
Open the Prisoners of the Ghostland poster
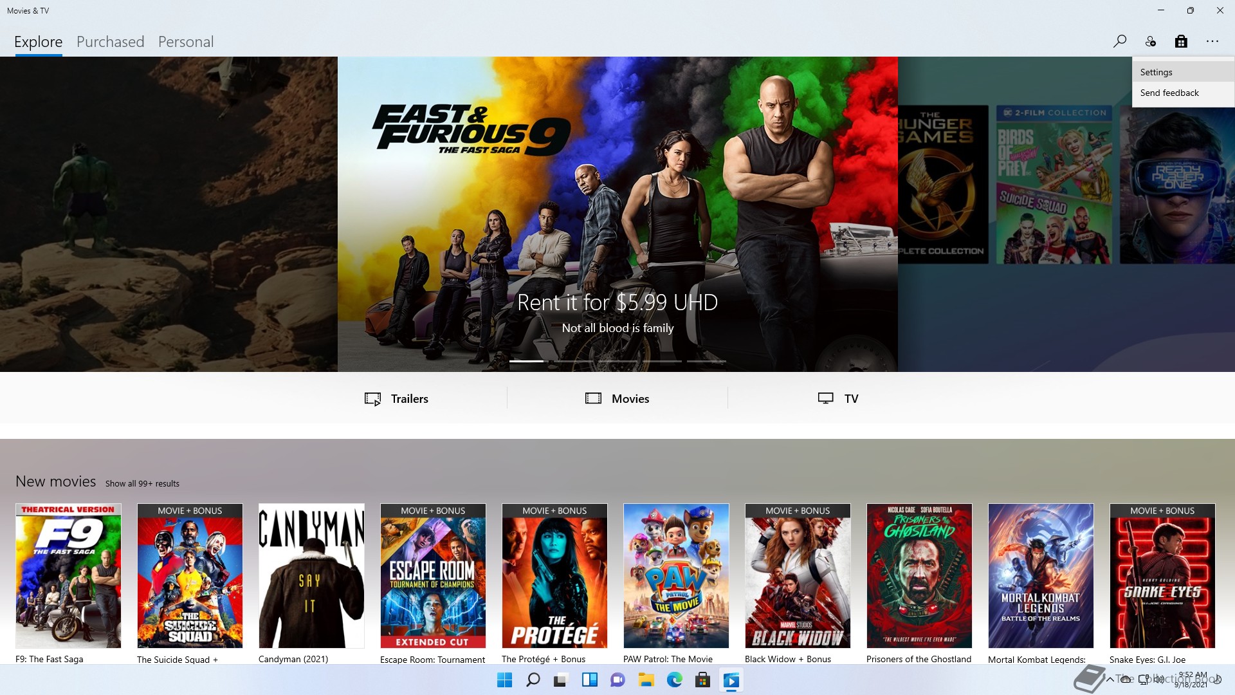(x=919, y=576)
